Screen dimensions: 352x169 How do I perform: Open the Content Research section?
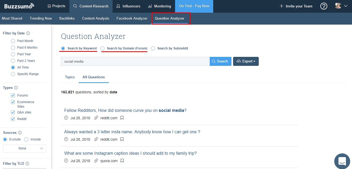click(91, 6)
